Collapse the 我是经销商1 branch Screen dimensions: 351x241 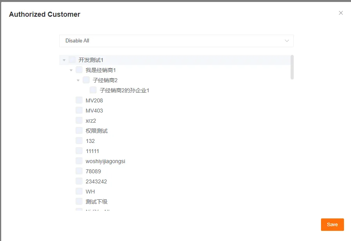coord(71,70)
